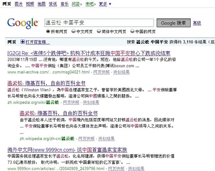
Task: Click the zh.wikipedia.org/zh-cn/温云松 URL text
Action: point(47,139)
